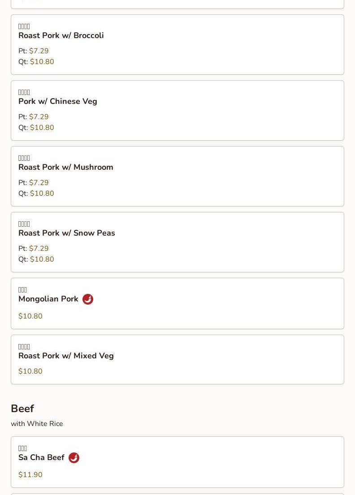This screenshot has height=495, width=355.
Task: Click the $10.80 price under Mongolian Pork
Action: (30, 316)
